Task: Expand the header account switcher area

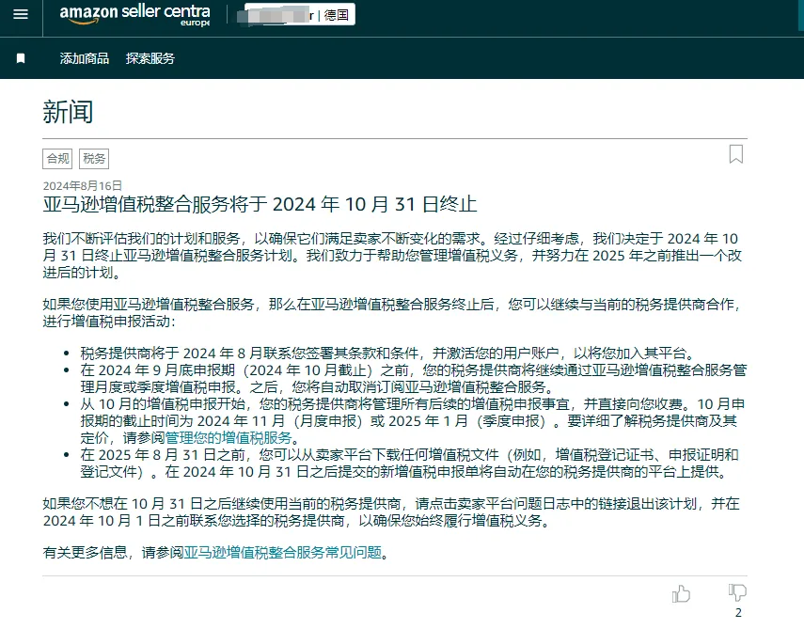Action: 301,14
